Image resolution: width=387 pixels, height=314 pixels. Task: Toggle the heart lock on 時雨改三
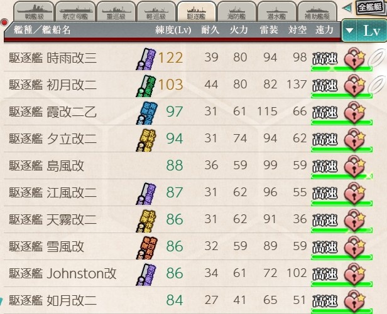click(354, 58)
